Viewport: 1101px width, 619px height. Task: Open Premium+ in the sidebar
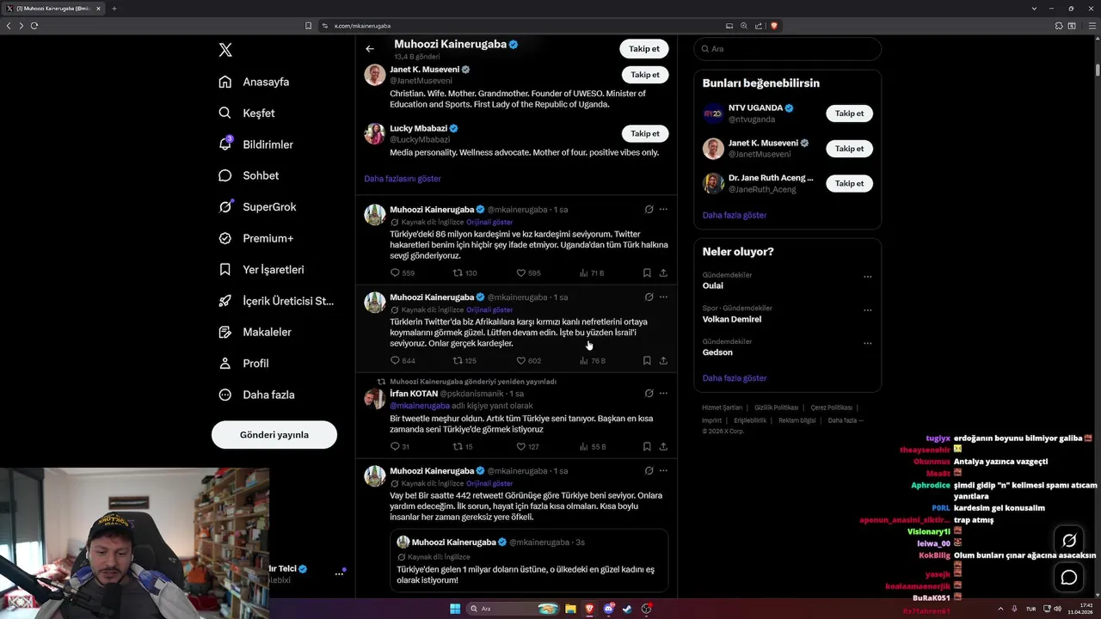[x=255, y=238]
